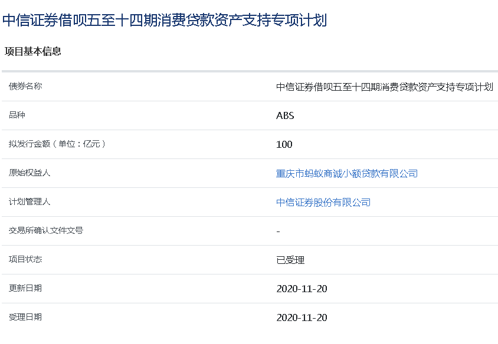This screenshot has width=498, height=344.
Task: Open the 中信证券股份有限公司 manager link
Action: click(323, 202)
